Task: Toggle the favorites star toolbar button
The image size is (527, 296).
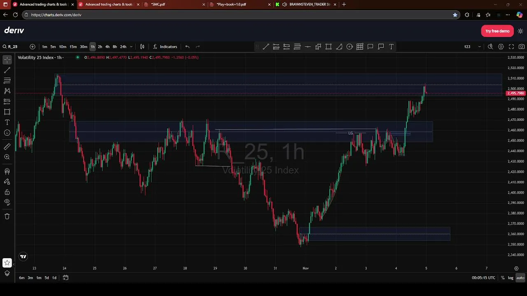Action: [x=7, y=263]
